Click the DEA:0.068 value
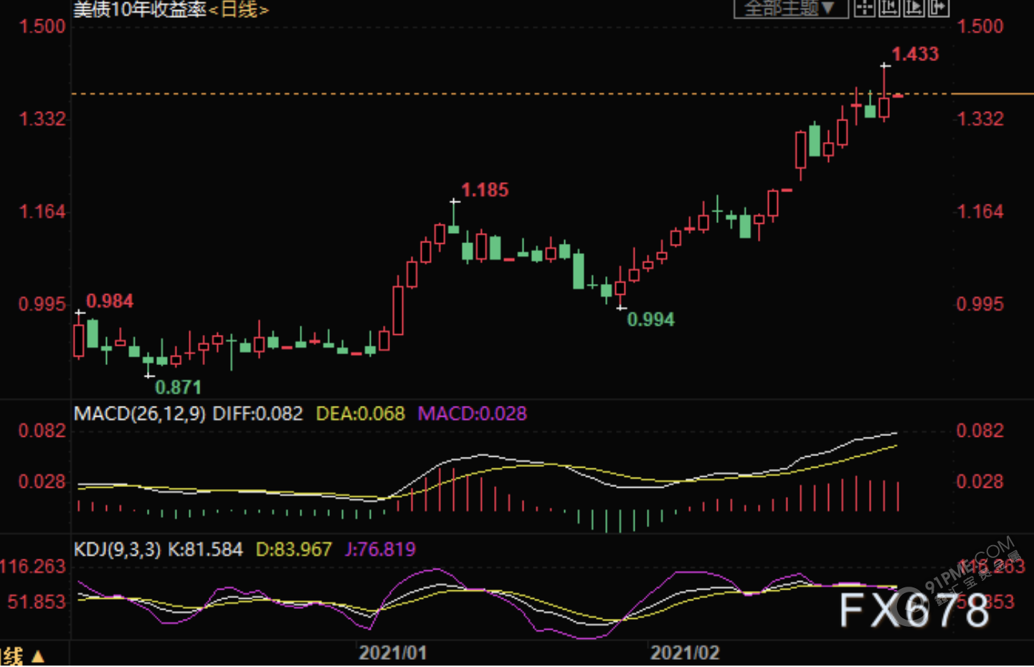This screenshot has height=667, width=1034. tap(361, 414)
